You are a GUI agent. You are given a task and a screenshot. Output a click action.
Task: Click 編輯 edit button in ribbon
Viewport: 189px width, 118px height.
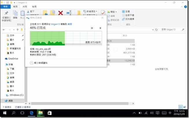coord(111,16)
